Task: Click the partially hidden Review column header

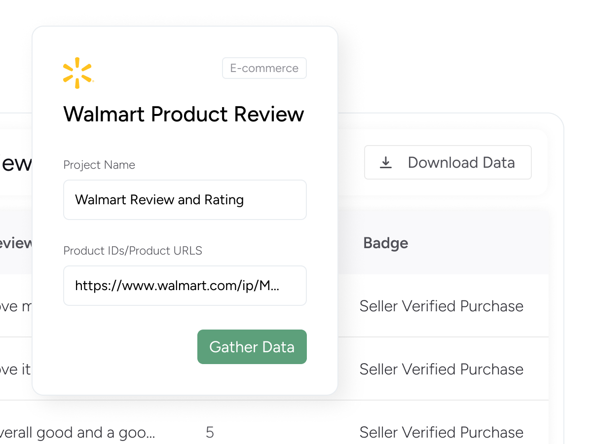Action: pyautogui.click(x=17, y=243)
